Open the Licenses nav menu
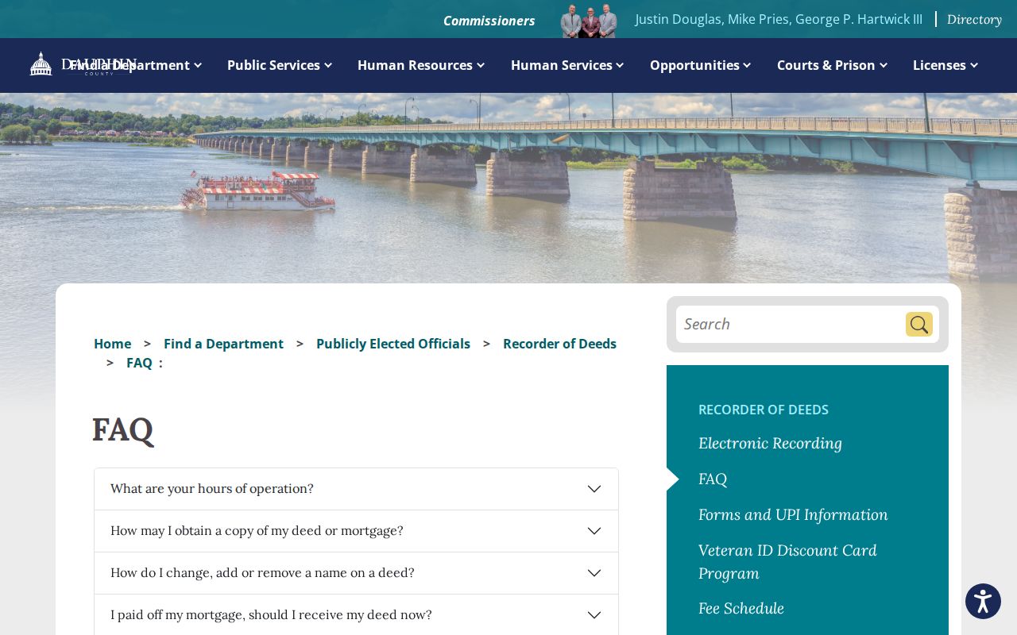Screen dimensions: 1017x635 945,65
